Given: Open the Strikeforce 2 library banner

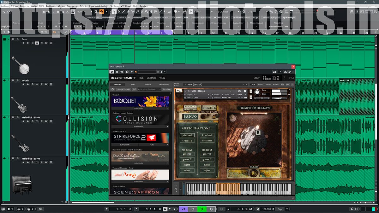Looking at the screenshot, I should click(x=140, y=138).
